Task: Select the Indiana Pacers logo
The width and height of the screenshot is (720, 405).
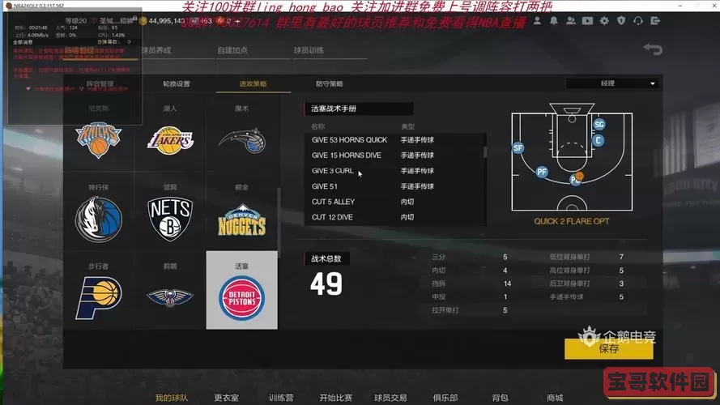Action: (98, 298)
